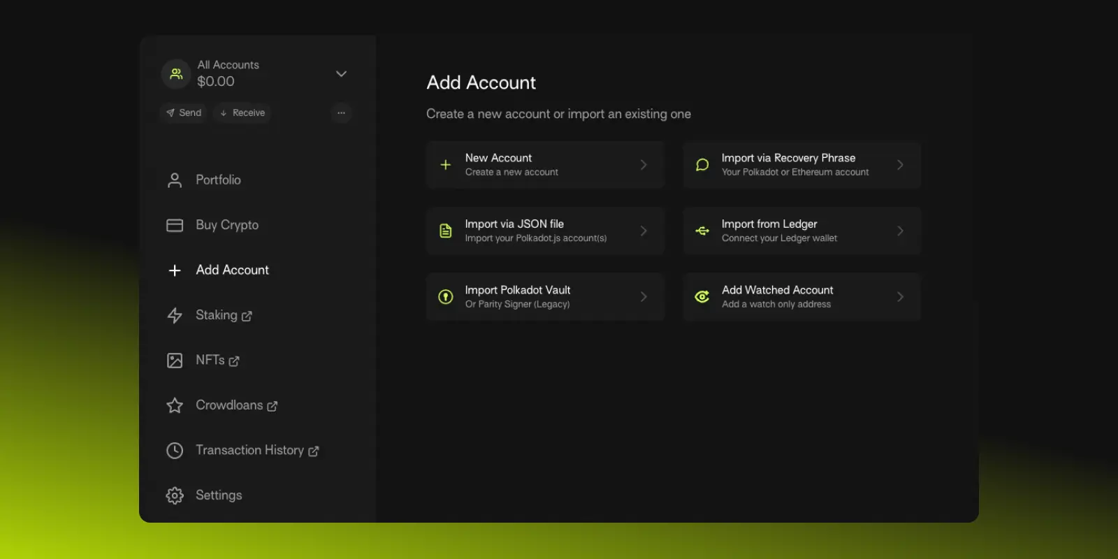Open the three-dot more options menu
This screenshot has height=559, width=1118.
(x=341, y=112)
